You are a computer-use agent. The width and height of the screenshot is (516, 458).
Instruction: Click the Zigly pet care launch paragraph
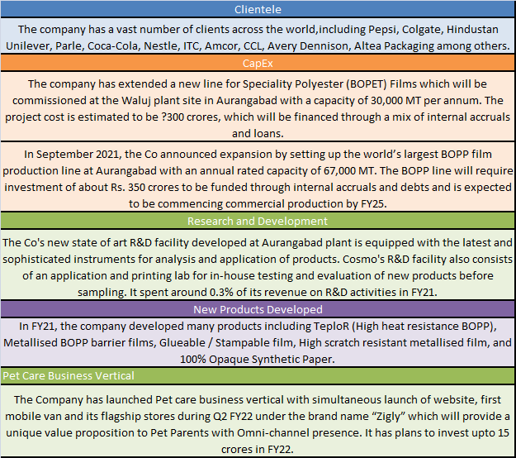click(258, 422)
